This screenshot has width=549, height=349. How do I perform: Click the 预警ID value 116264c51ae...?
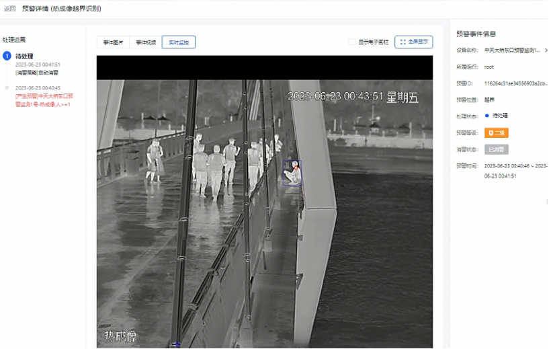click(x=516, y=83)
